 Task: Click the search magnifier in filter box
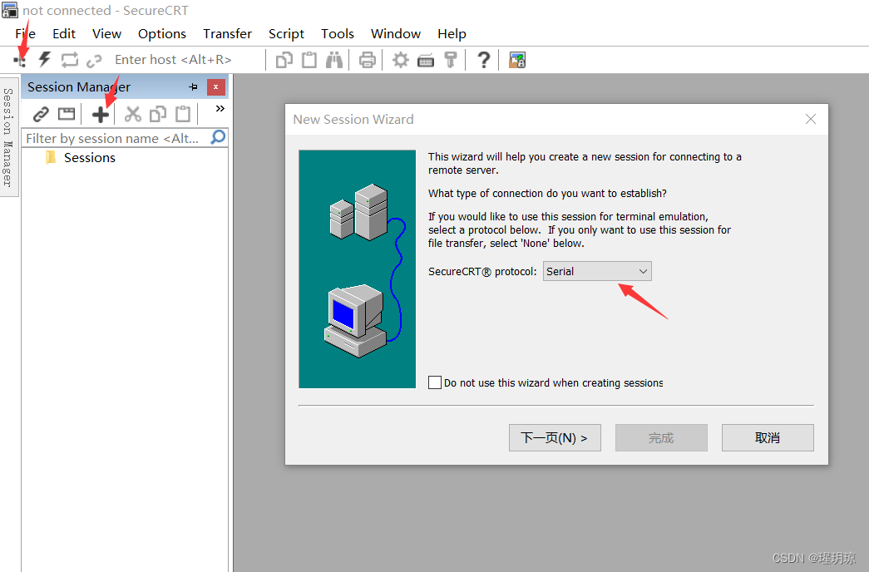(x=219, y=137)
